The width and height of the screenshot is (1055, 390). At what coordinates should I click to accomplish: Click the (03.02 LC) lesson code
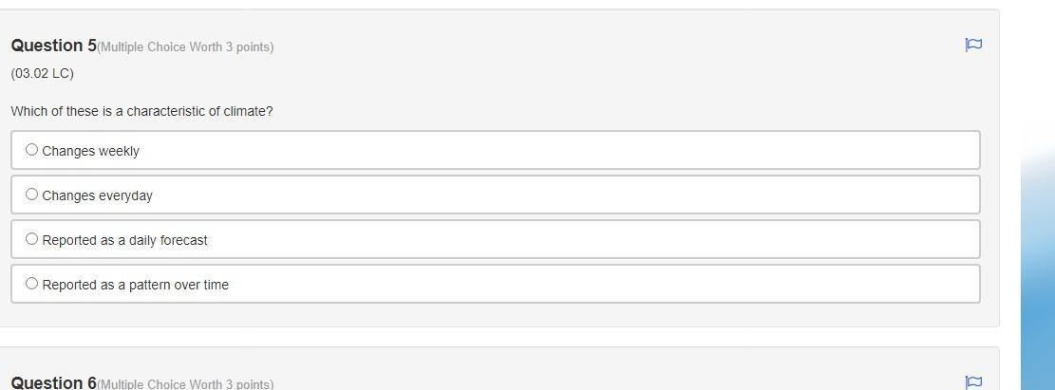point(42,73)
